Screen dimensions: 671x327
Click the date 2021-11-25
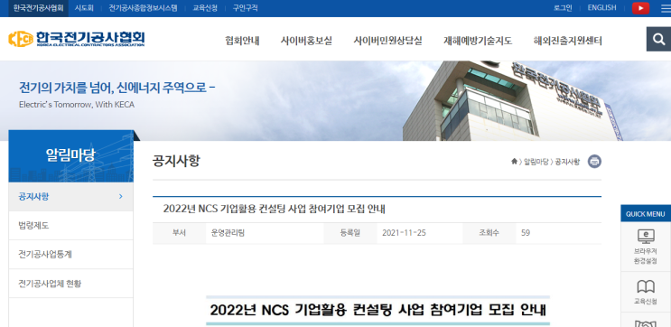point(404,233)
